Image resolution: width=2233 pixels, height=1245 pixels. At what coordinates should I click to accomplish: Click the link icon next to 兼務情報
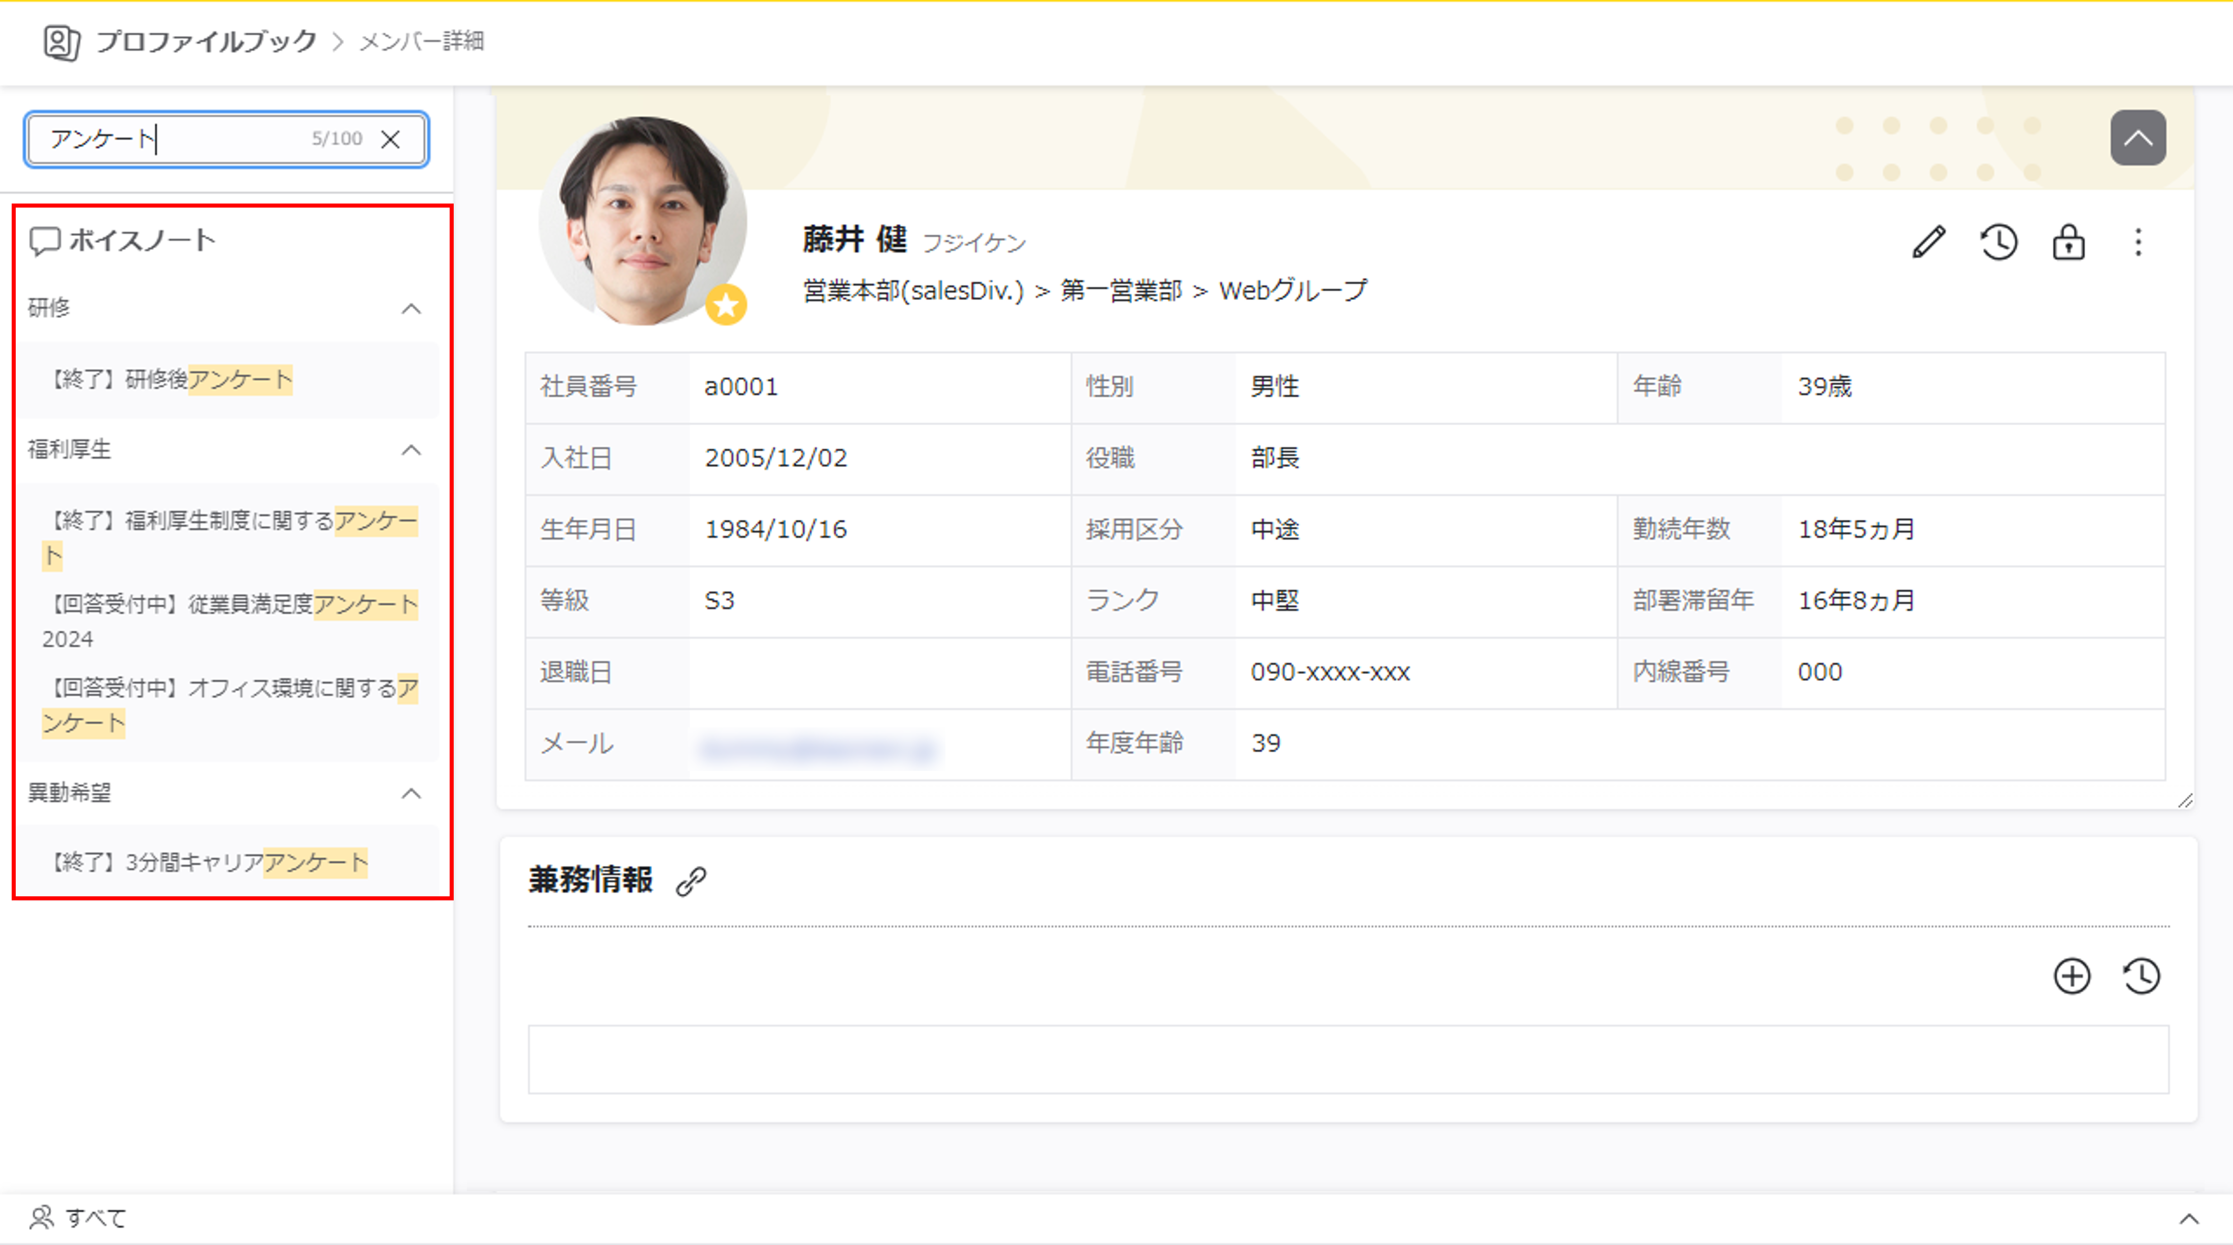(691, 881)
